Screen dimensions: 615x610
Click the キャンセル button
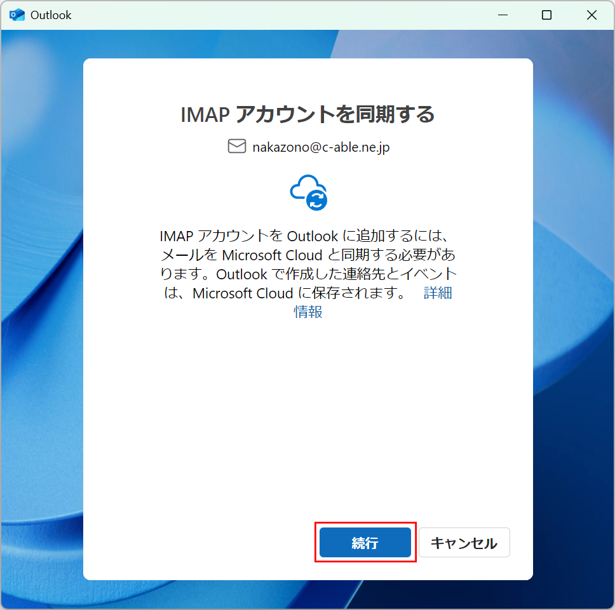(x=464, y=542)
